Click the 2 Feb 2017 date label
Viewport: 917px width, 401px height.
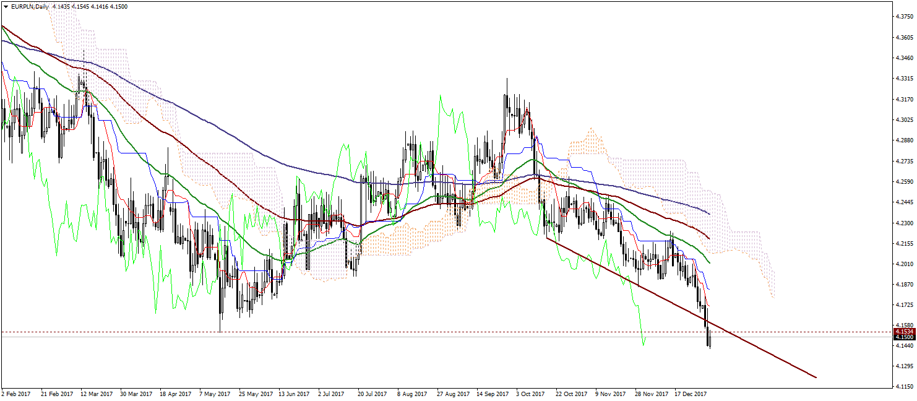click(15, 394)
